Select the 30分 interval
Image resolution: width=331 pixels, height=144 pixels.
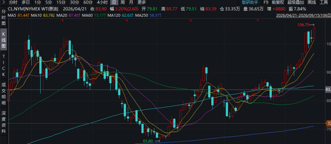pyautogui.click(x=74, y=2)
